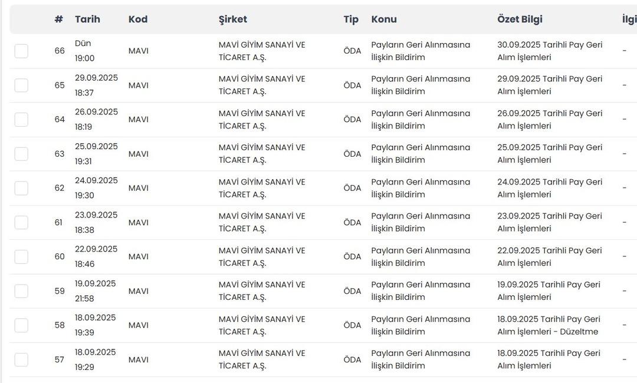Click the Şirket column header

point(232,19)
